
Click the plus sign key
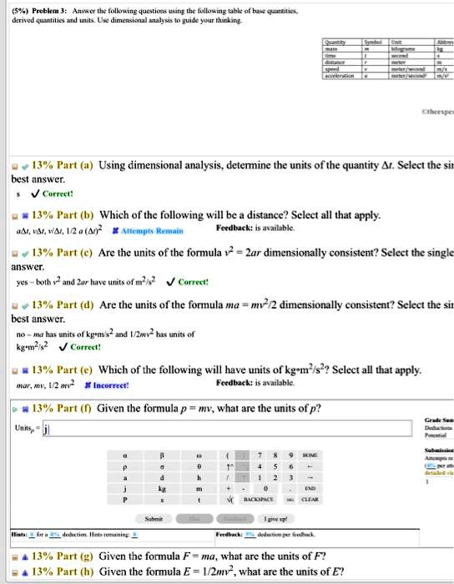tap(229, 489)
